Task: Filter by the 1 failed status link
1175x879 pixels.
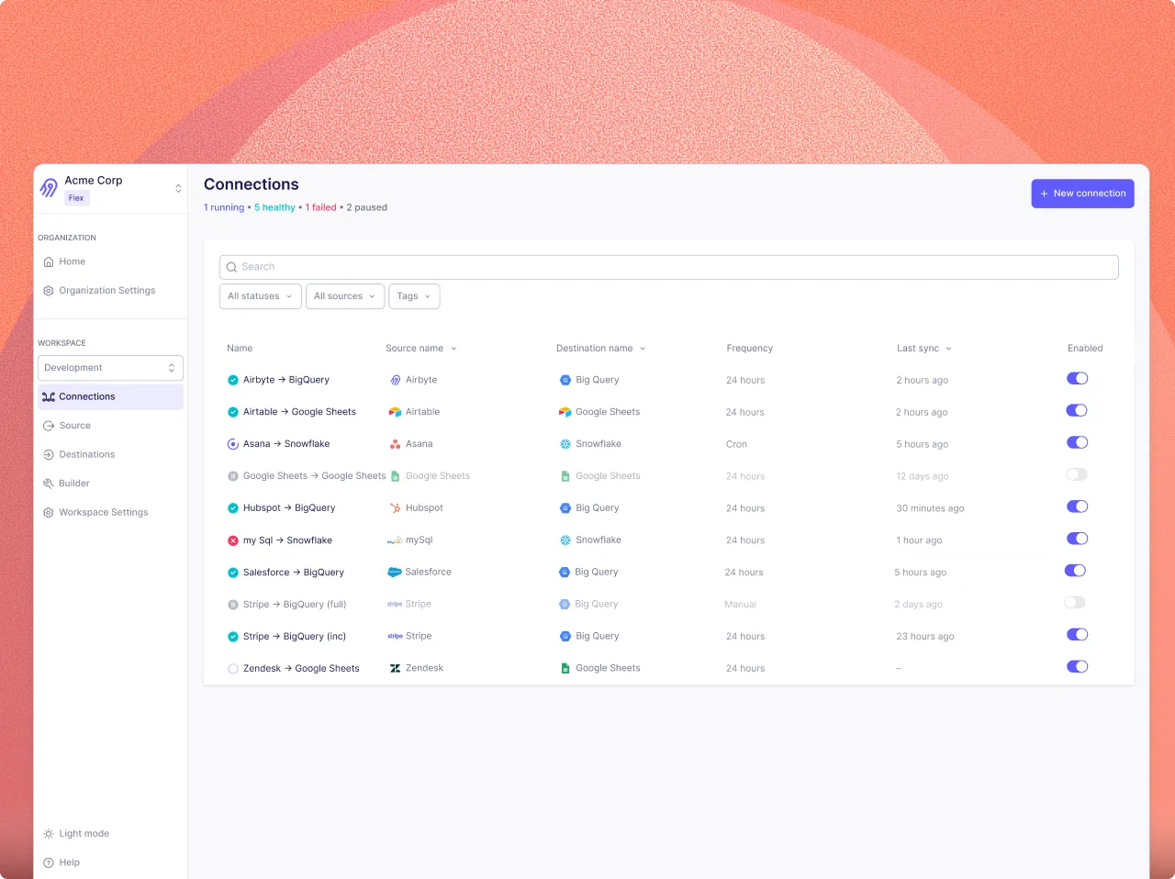Action: coord(320,208)
